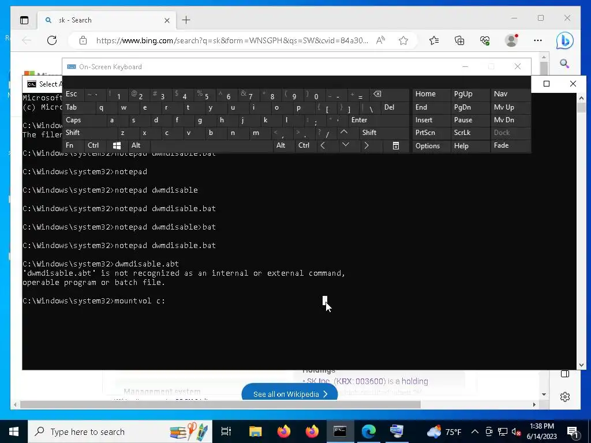Click the PrtScn key on keyboard
The width and height of the screenshot is (591, 443).
[x=431, y=133]
